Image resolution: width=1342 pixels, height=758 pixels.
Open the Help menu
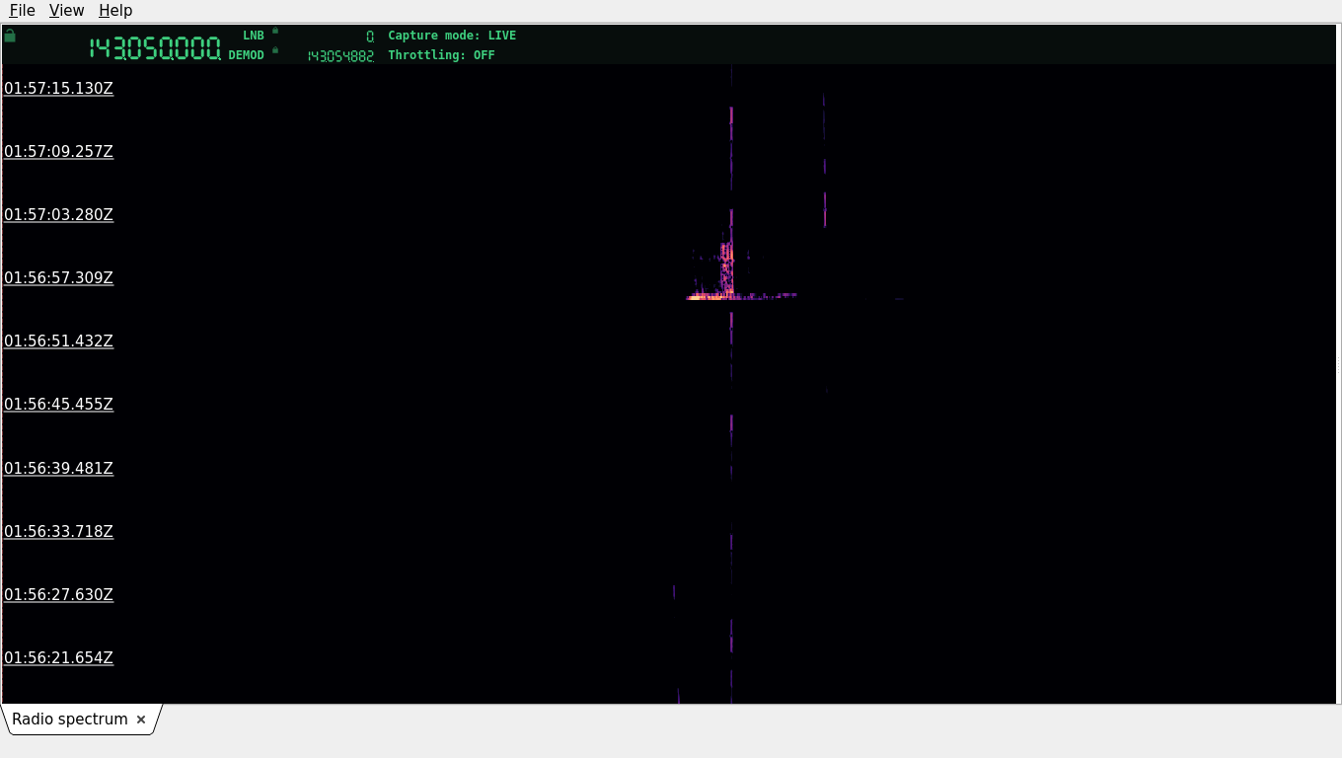[x=115, y=10]
